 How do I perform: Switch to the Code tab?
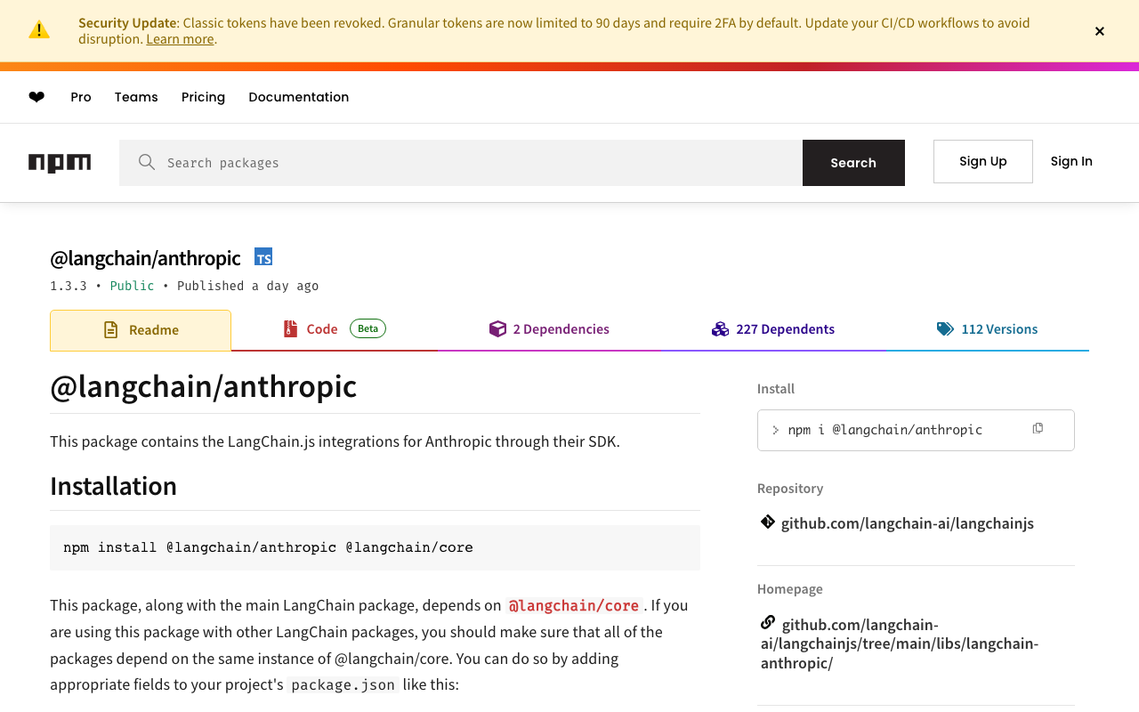click(x=335, y=329)
